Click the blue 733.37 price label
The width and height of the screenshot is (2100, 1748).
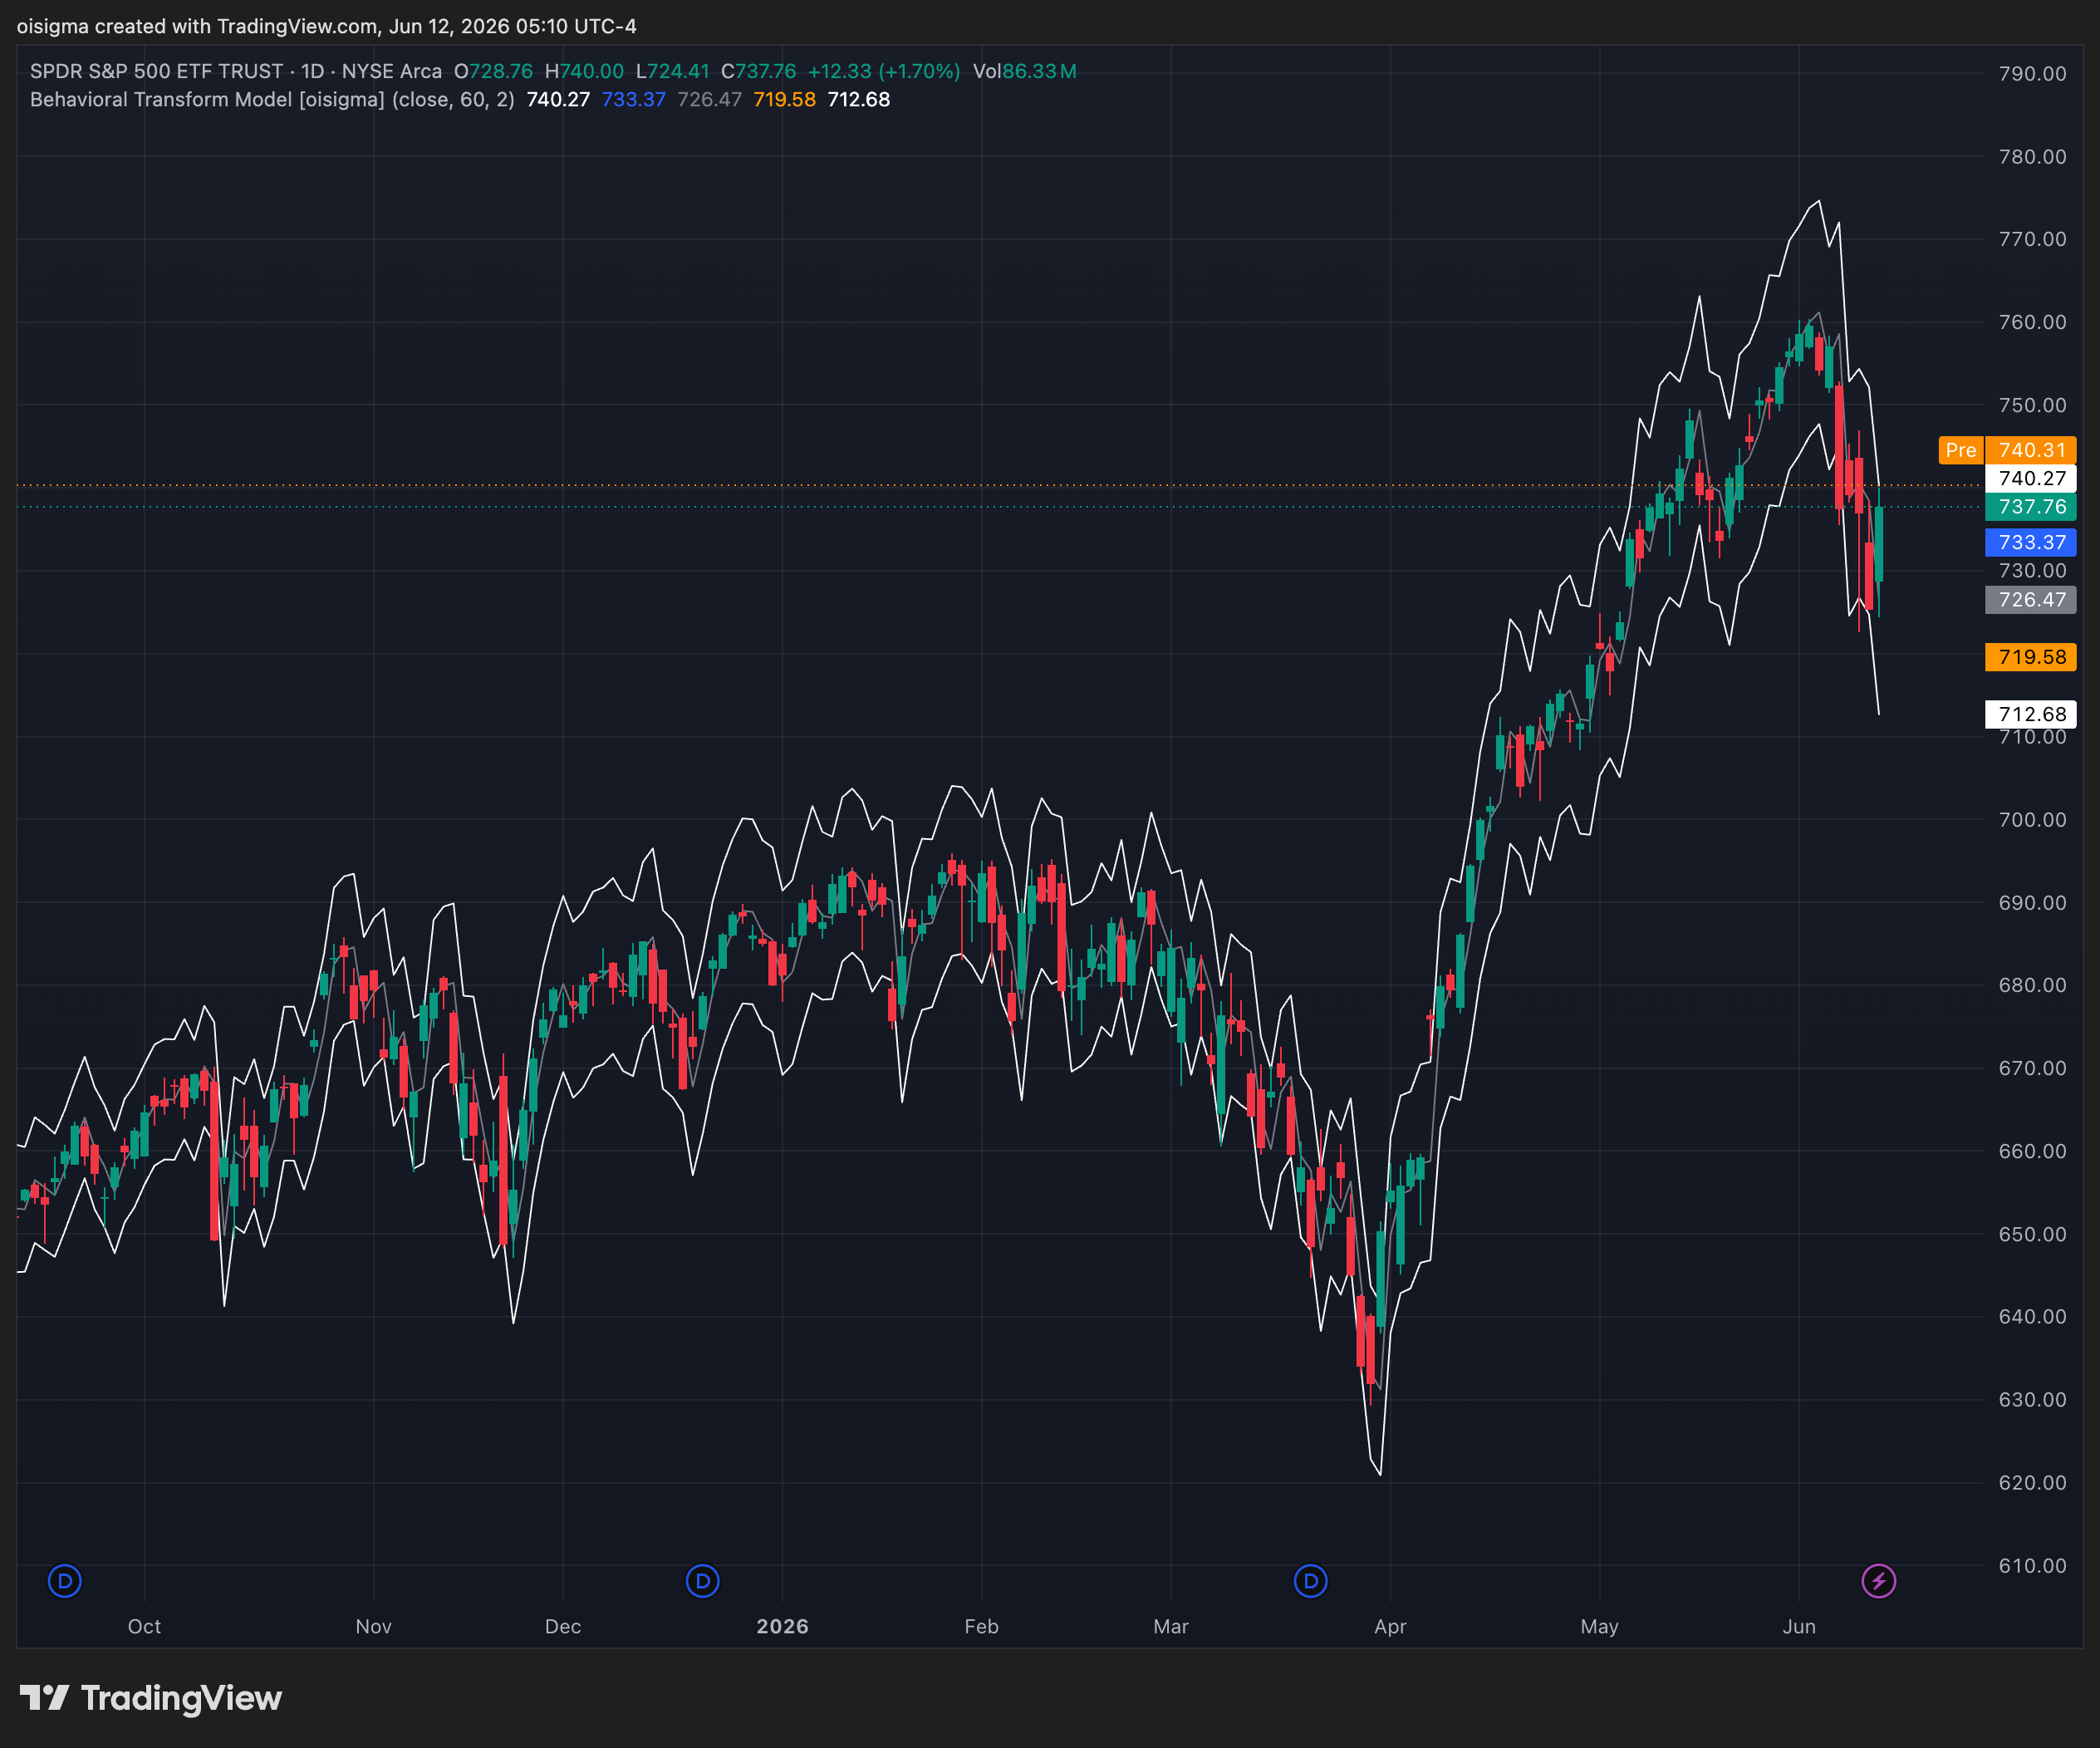pos(2031,542)
